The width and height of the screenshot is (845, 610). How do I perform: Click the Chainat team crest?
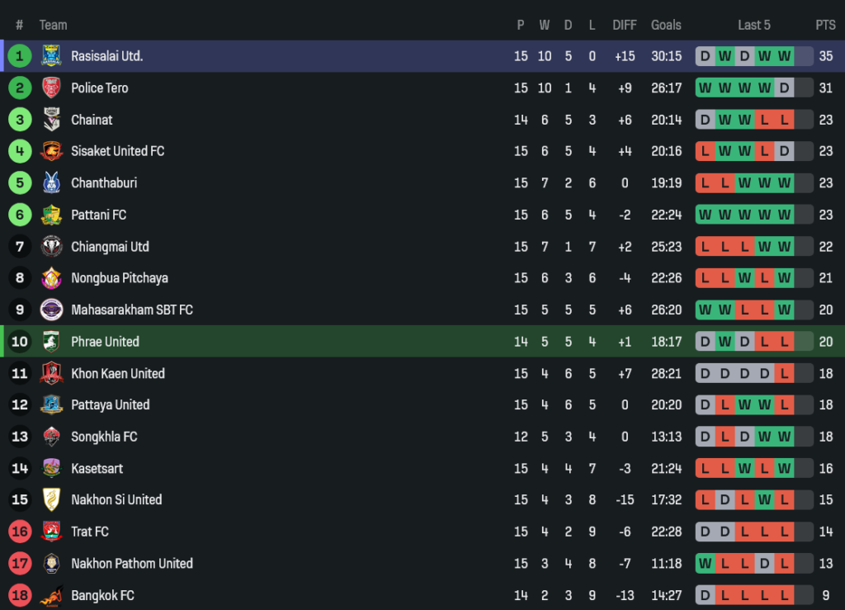point(51,120)
